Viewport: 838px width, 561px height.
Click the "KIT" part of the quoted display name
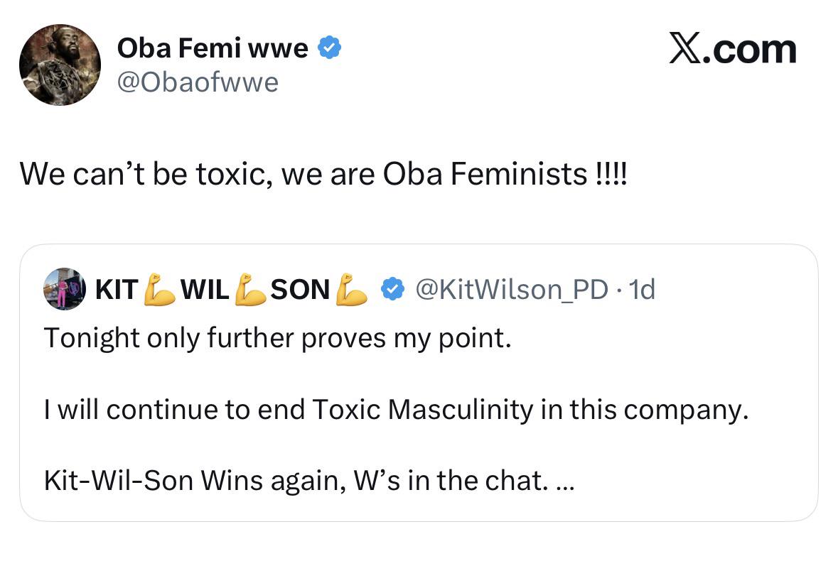116,290
